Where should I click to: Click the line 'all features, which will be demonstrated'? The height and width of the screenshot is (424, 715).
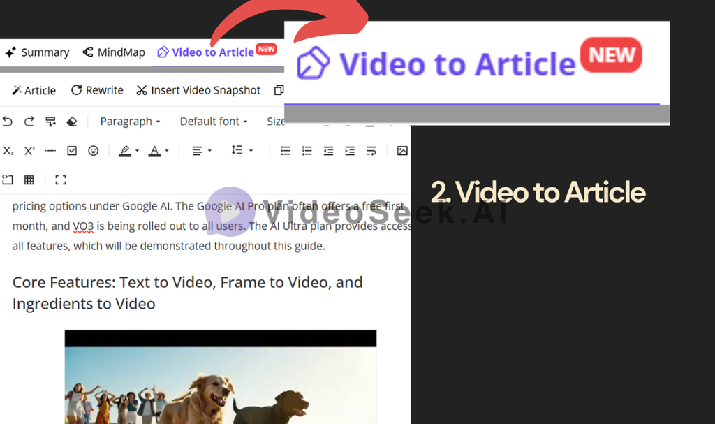tap(169, 246)
